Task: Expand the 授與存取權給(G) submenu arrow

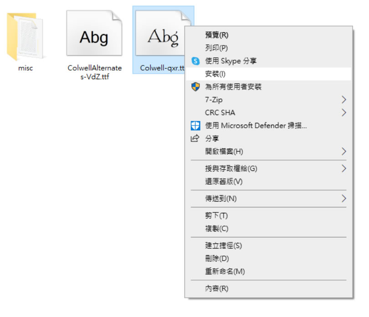Action: pyautogui.click(x=344, y=168)
